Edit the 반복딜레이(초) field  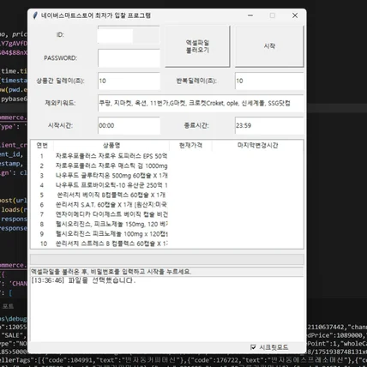tap(269, 81)
